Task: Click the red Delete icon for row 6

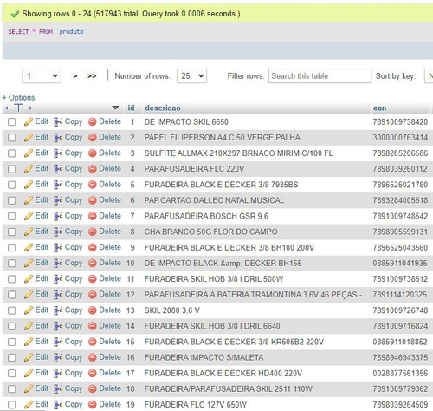Action: pyautogui.click(x=93, y=200)
